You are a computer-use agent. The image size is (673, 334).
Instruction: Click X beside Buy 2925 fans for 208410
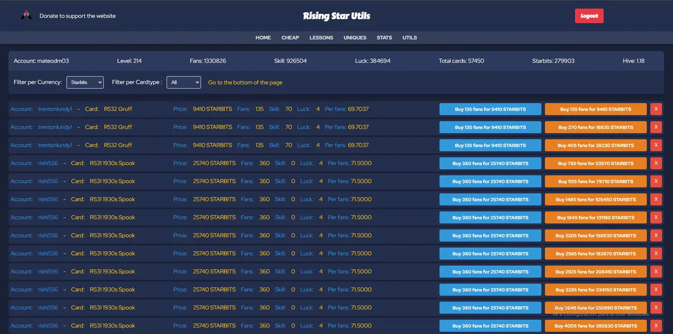point(656,271)
